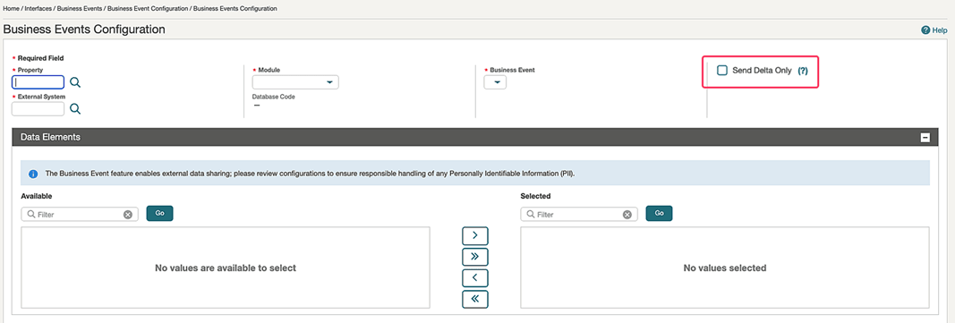Open Interfaces breadcrumb link
This screenshot has width=955, height=323.
pyautogui.click(x=38, y=9)
